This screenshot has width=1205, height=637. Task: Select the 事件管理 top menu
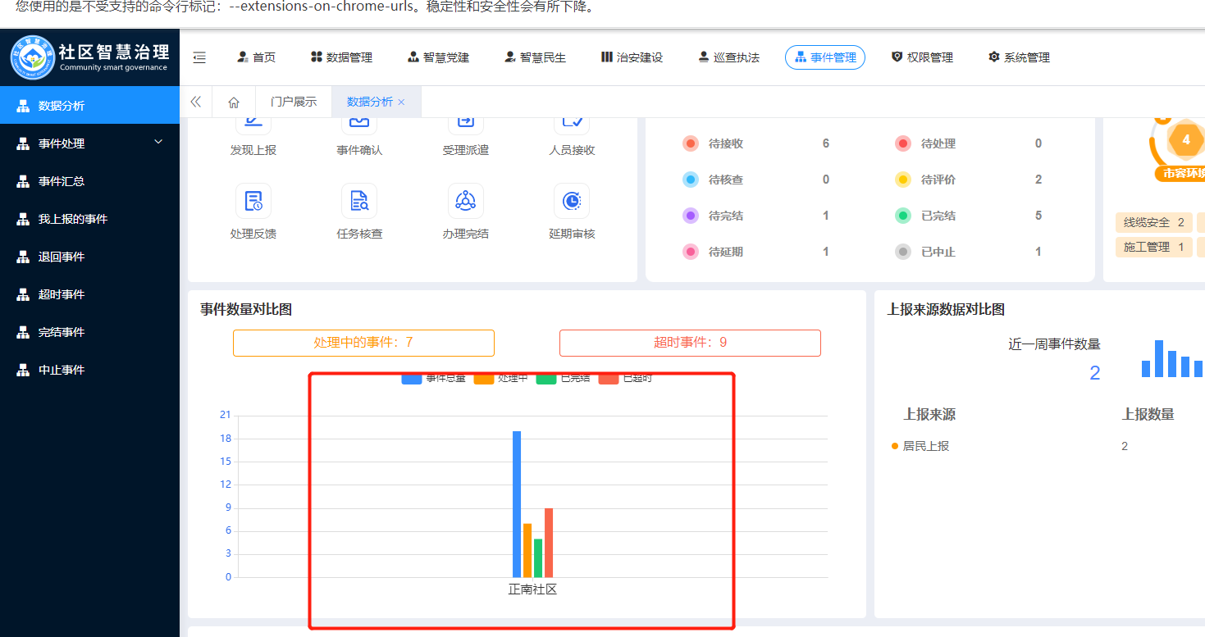(x=825, y=57)
